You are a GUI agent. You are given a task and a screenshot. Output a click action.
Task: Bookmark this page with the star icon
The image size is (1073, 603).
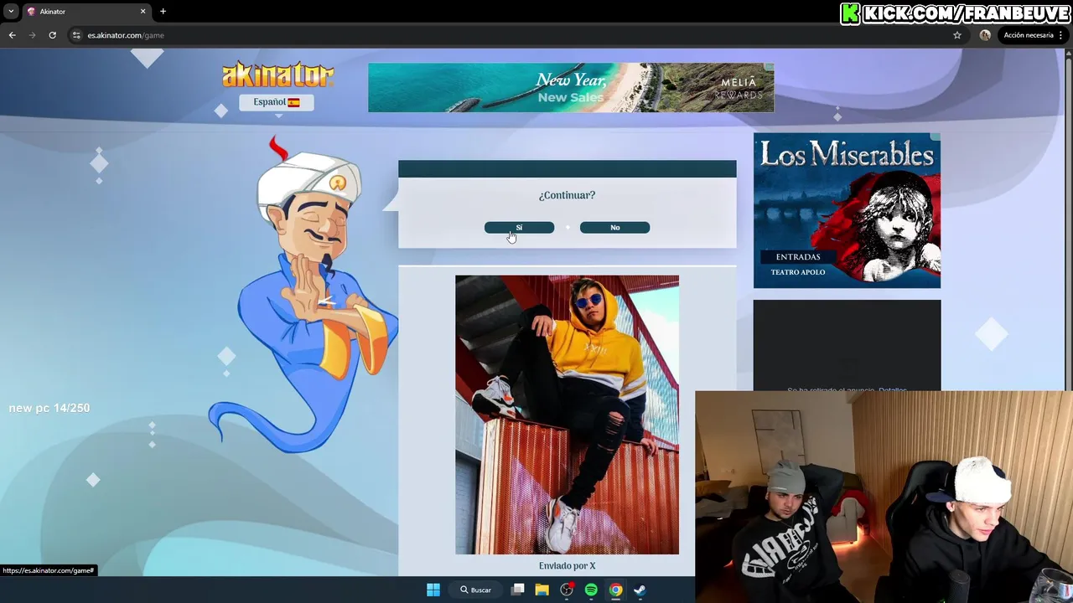[x=956, y=35]
